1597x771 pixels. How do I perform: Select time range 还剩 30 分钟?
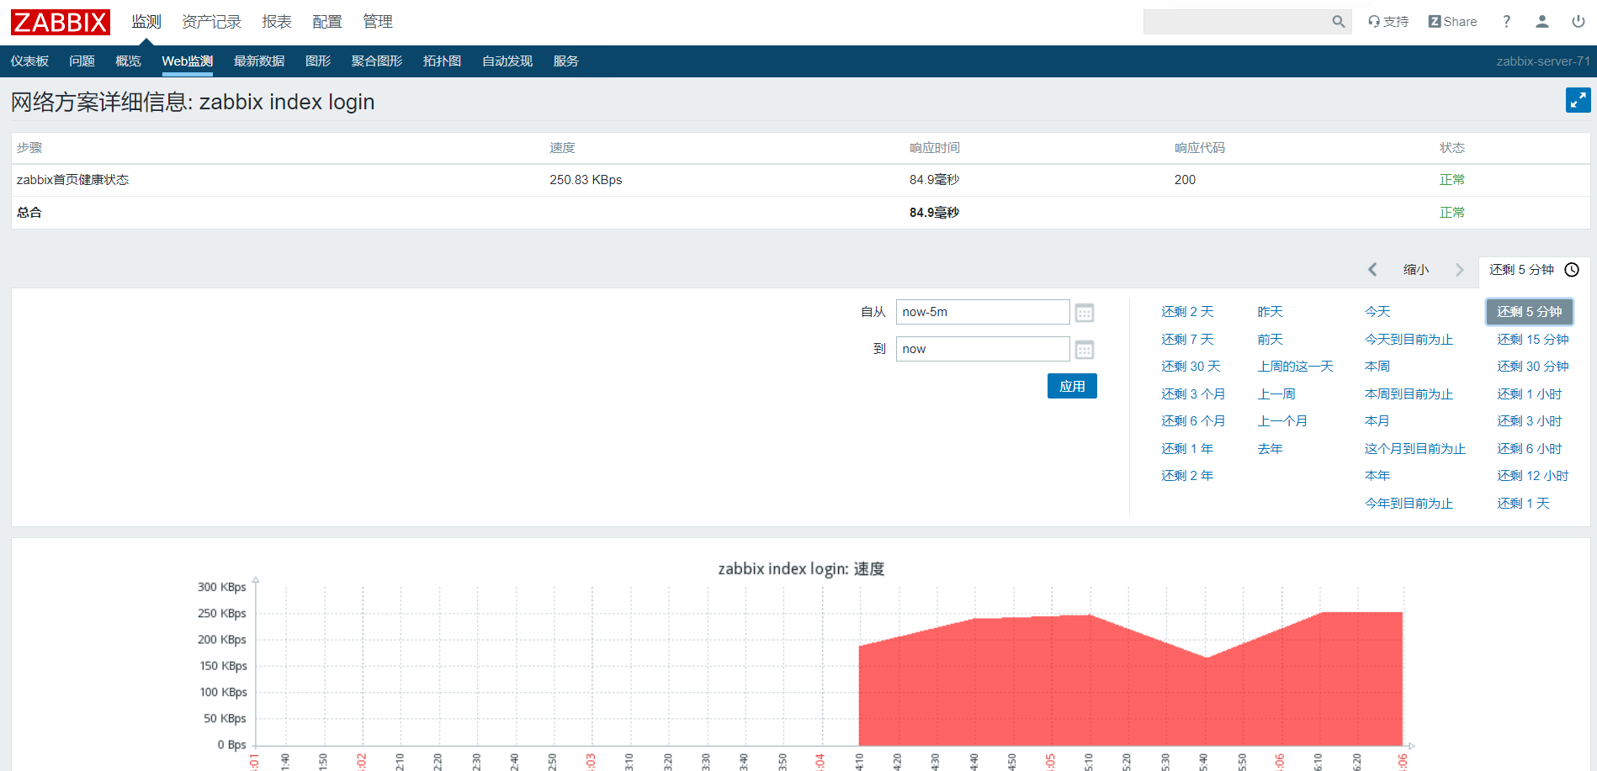(x=1532, y=367)
